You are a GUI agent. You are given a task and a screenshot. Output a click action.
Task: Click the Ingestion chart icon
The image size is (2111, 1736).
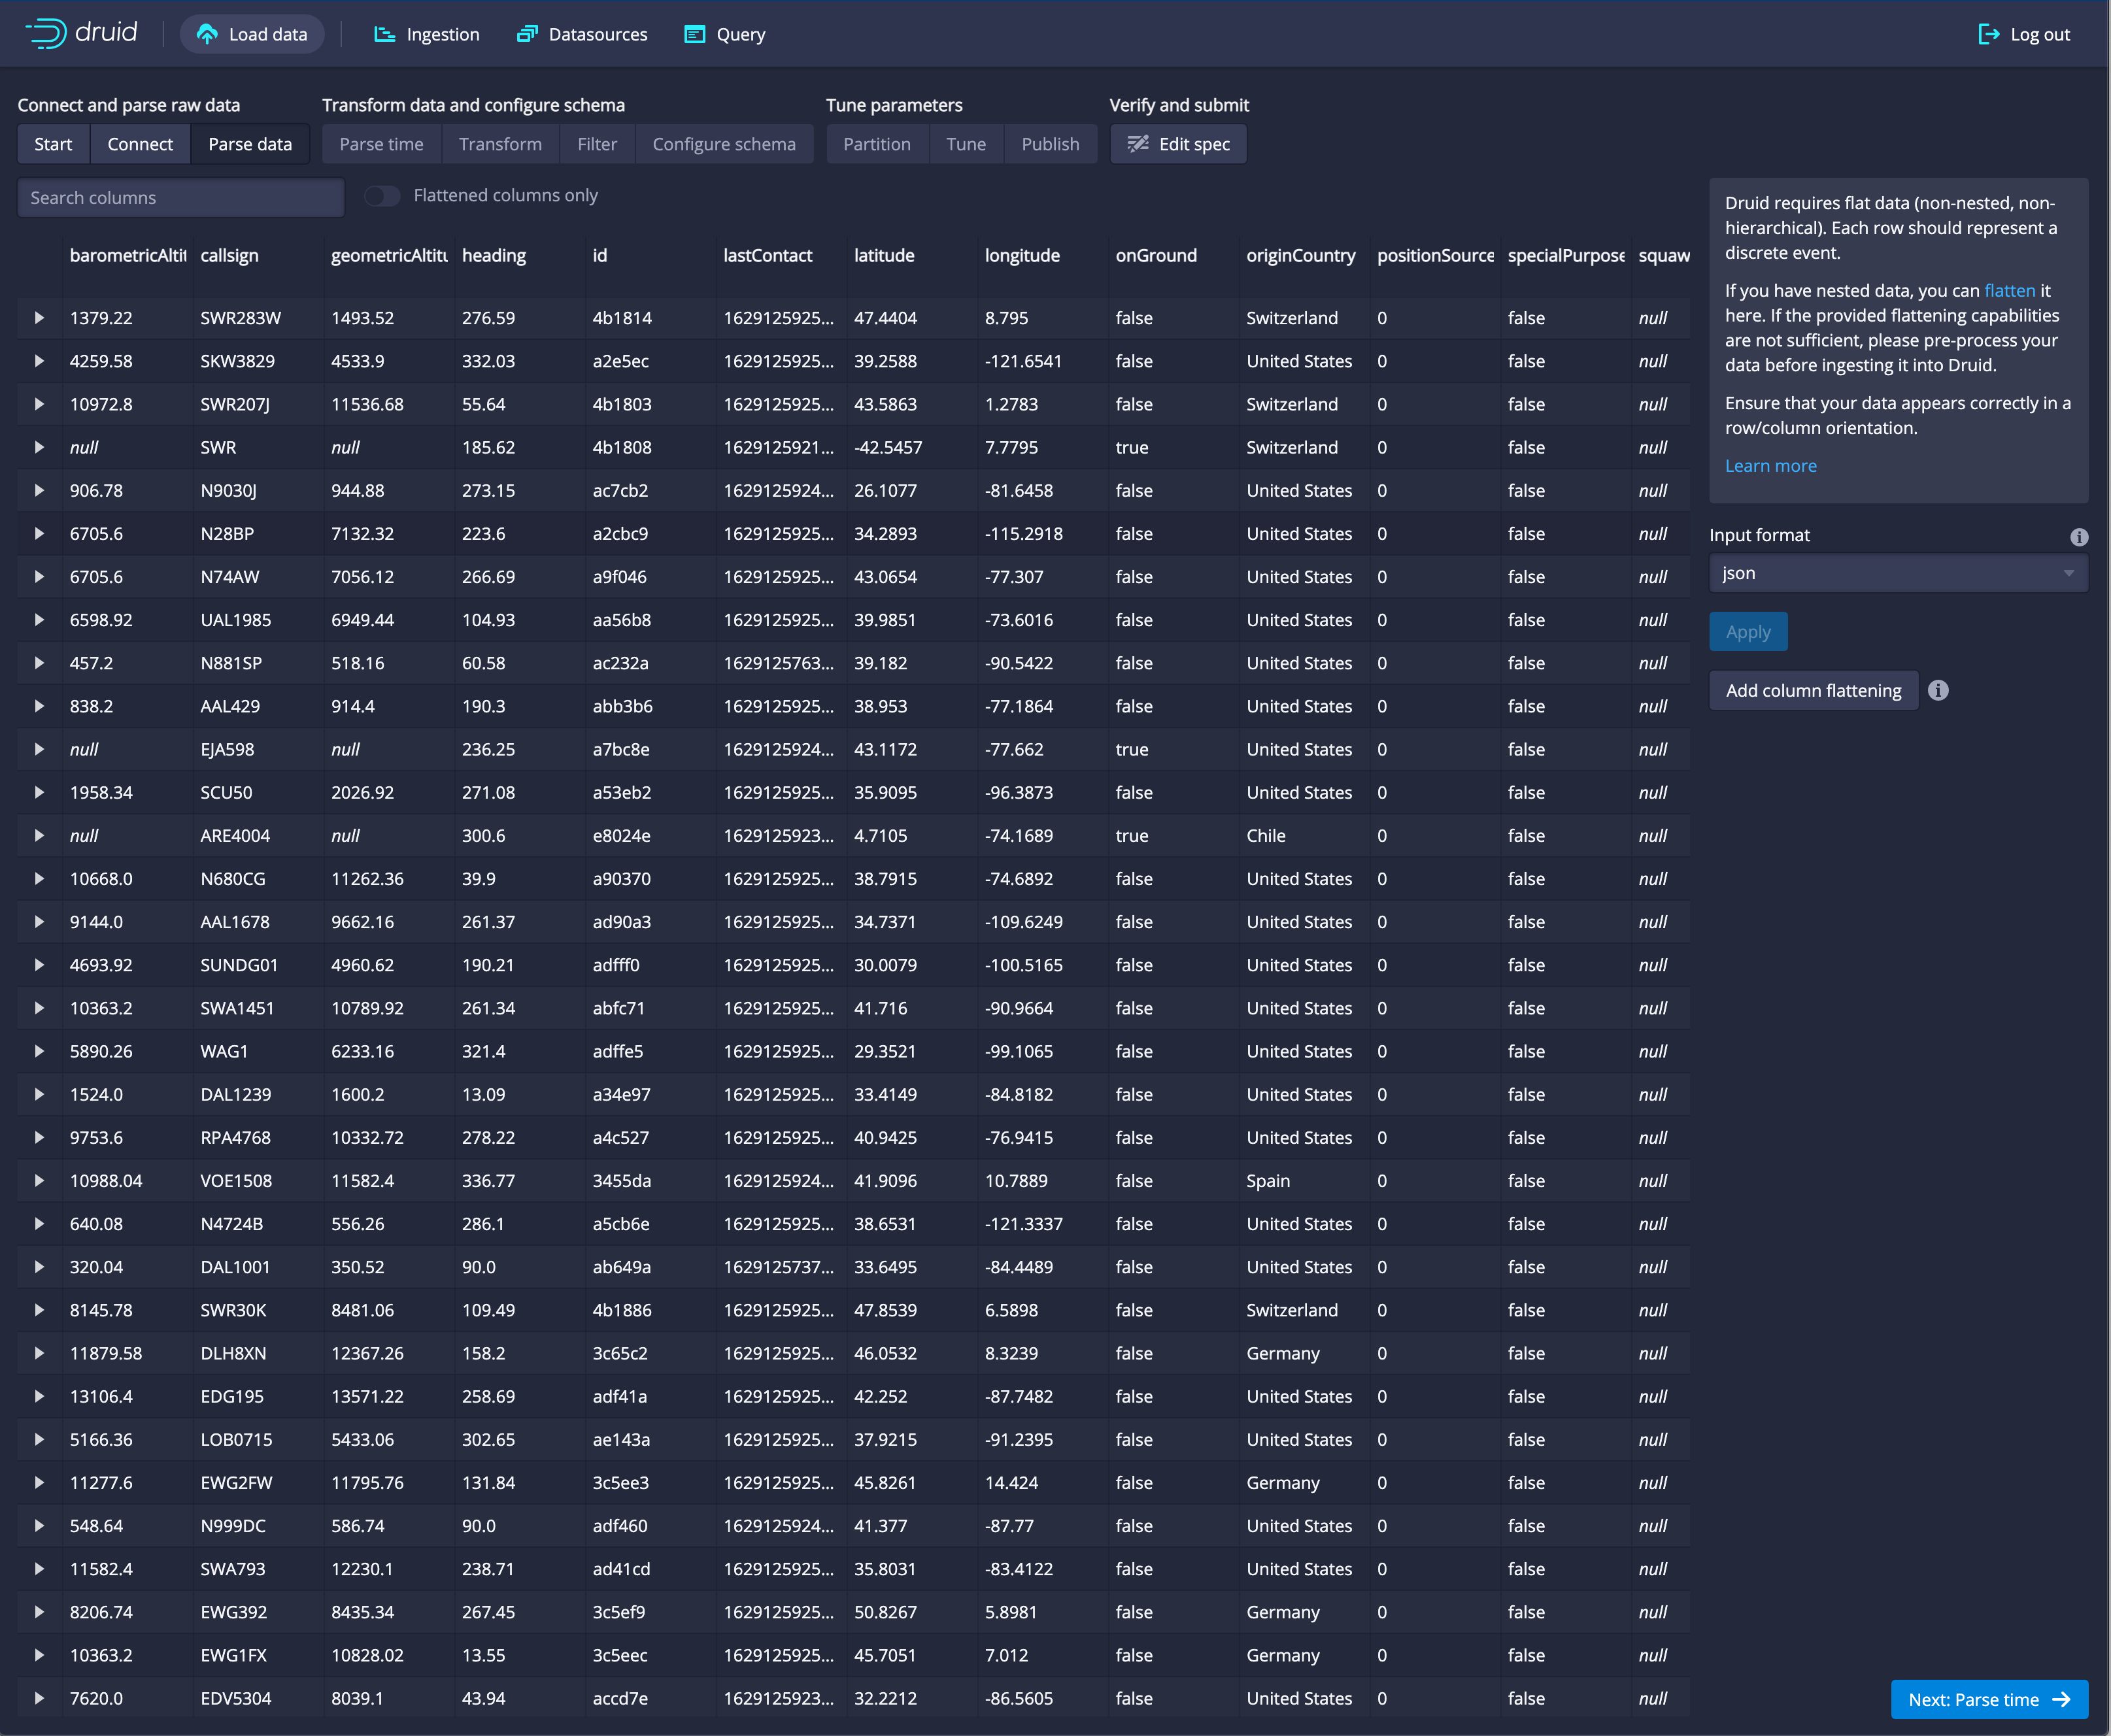tap(384, 34)
